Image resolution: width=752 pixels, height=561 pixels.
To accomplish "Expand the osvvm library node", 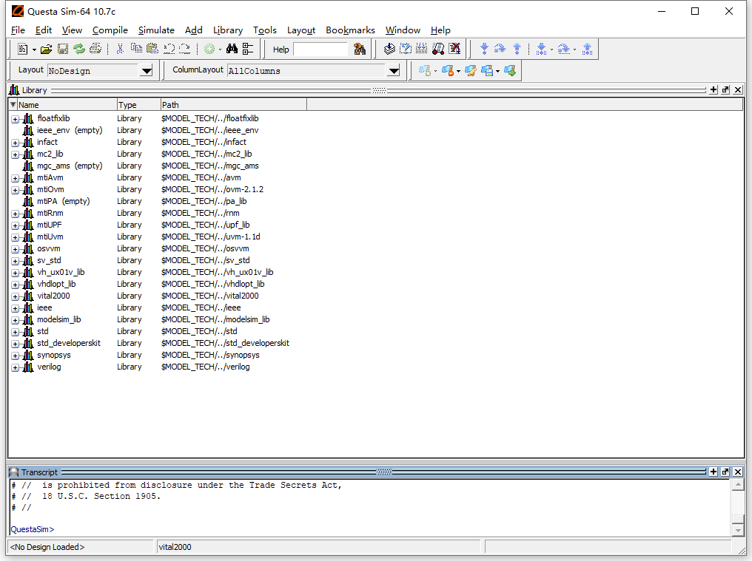I will tap(16, 249).
